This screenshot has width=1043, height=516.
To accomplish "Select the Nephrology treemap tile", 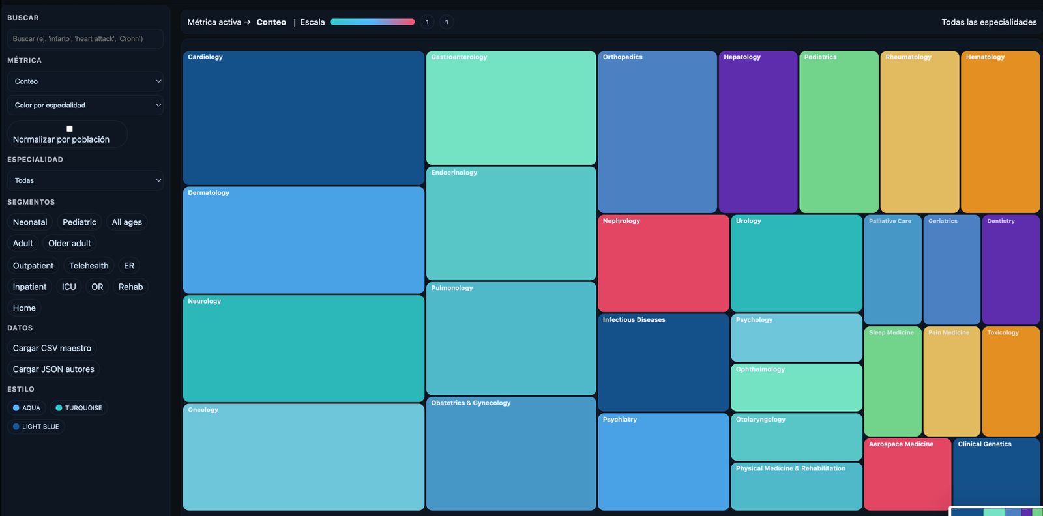I will (x=663, y=263).
